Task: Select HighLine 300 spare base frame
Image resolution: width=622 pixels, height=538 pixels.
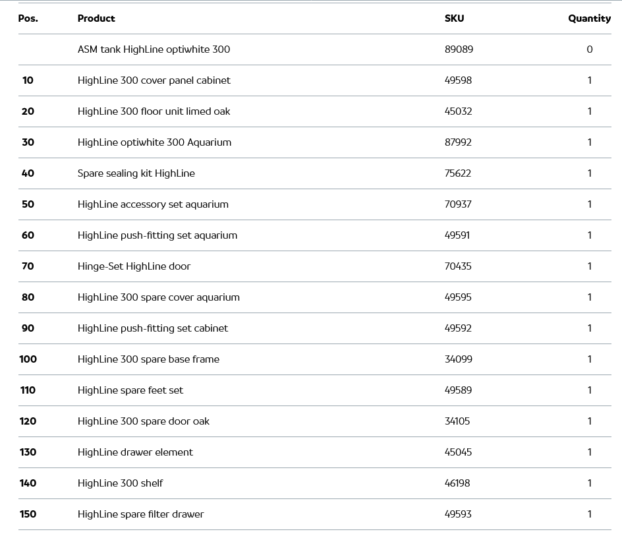Action: (148, 359)
